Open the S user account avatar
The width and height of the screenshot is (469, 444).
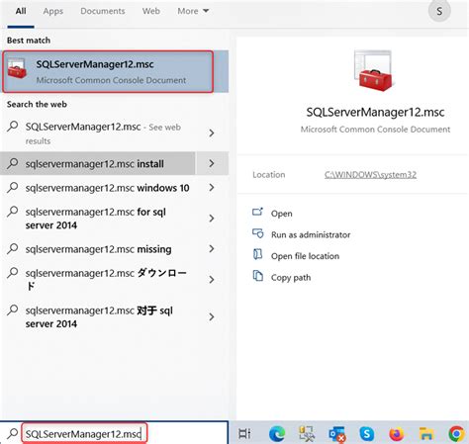pyautogui.click(x=439, y=11)
